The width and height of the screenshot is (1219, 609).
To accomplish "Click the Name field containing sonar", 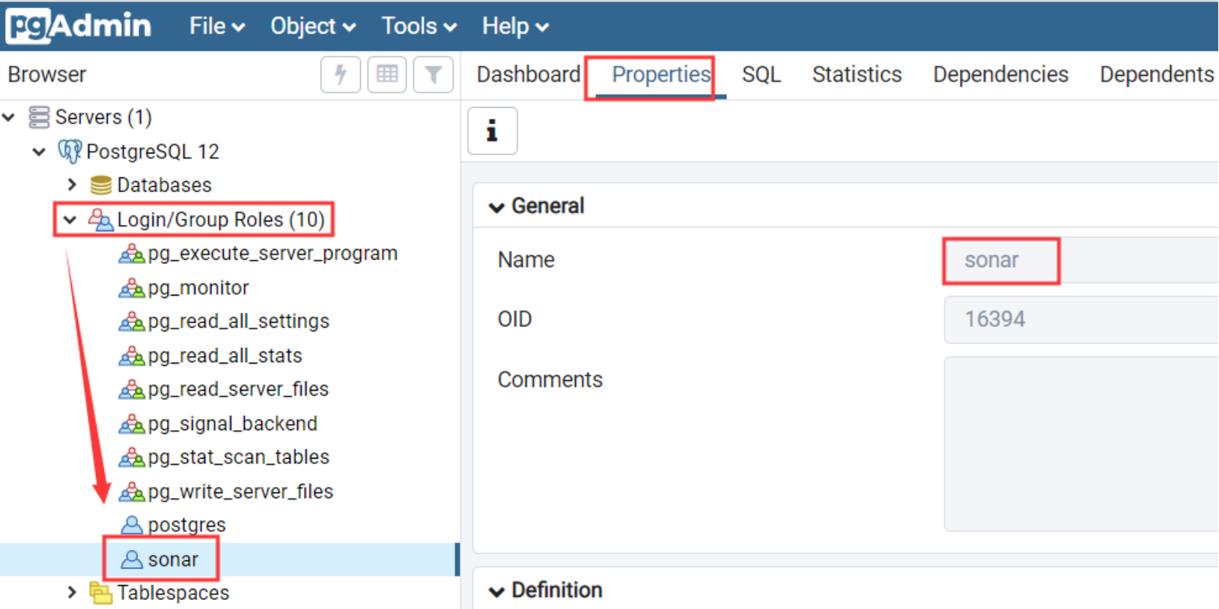I will point(1081,260).
